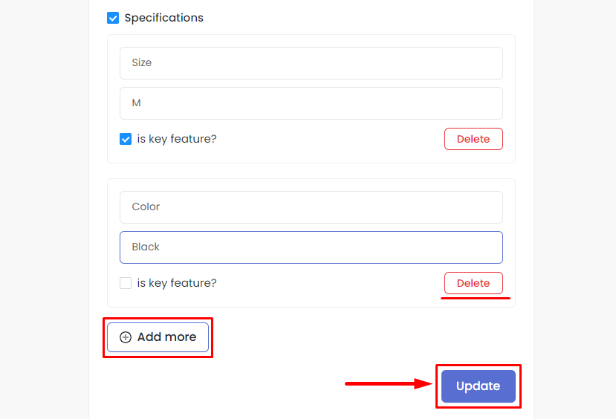Focus the M value field
Viewport: 616px width, 419px height.
point(311,103)
